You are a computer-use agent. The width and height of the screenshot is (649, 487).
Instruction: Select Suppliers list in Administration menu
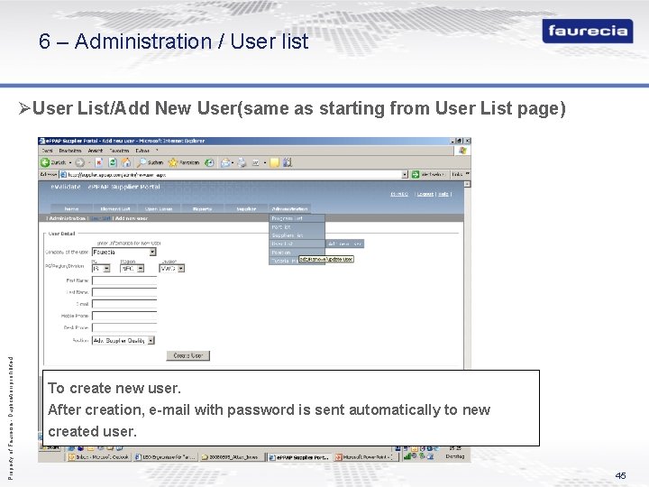[297, 235]
